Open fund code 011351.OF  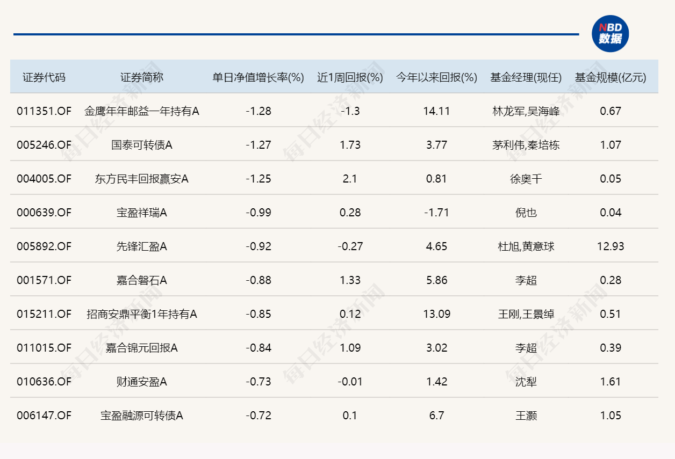tap(44, 111)
